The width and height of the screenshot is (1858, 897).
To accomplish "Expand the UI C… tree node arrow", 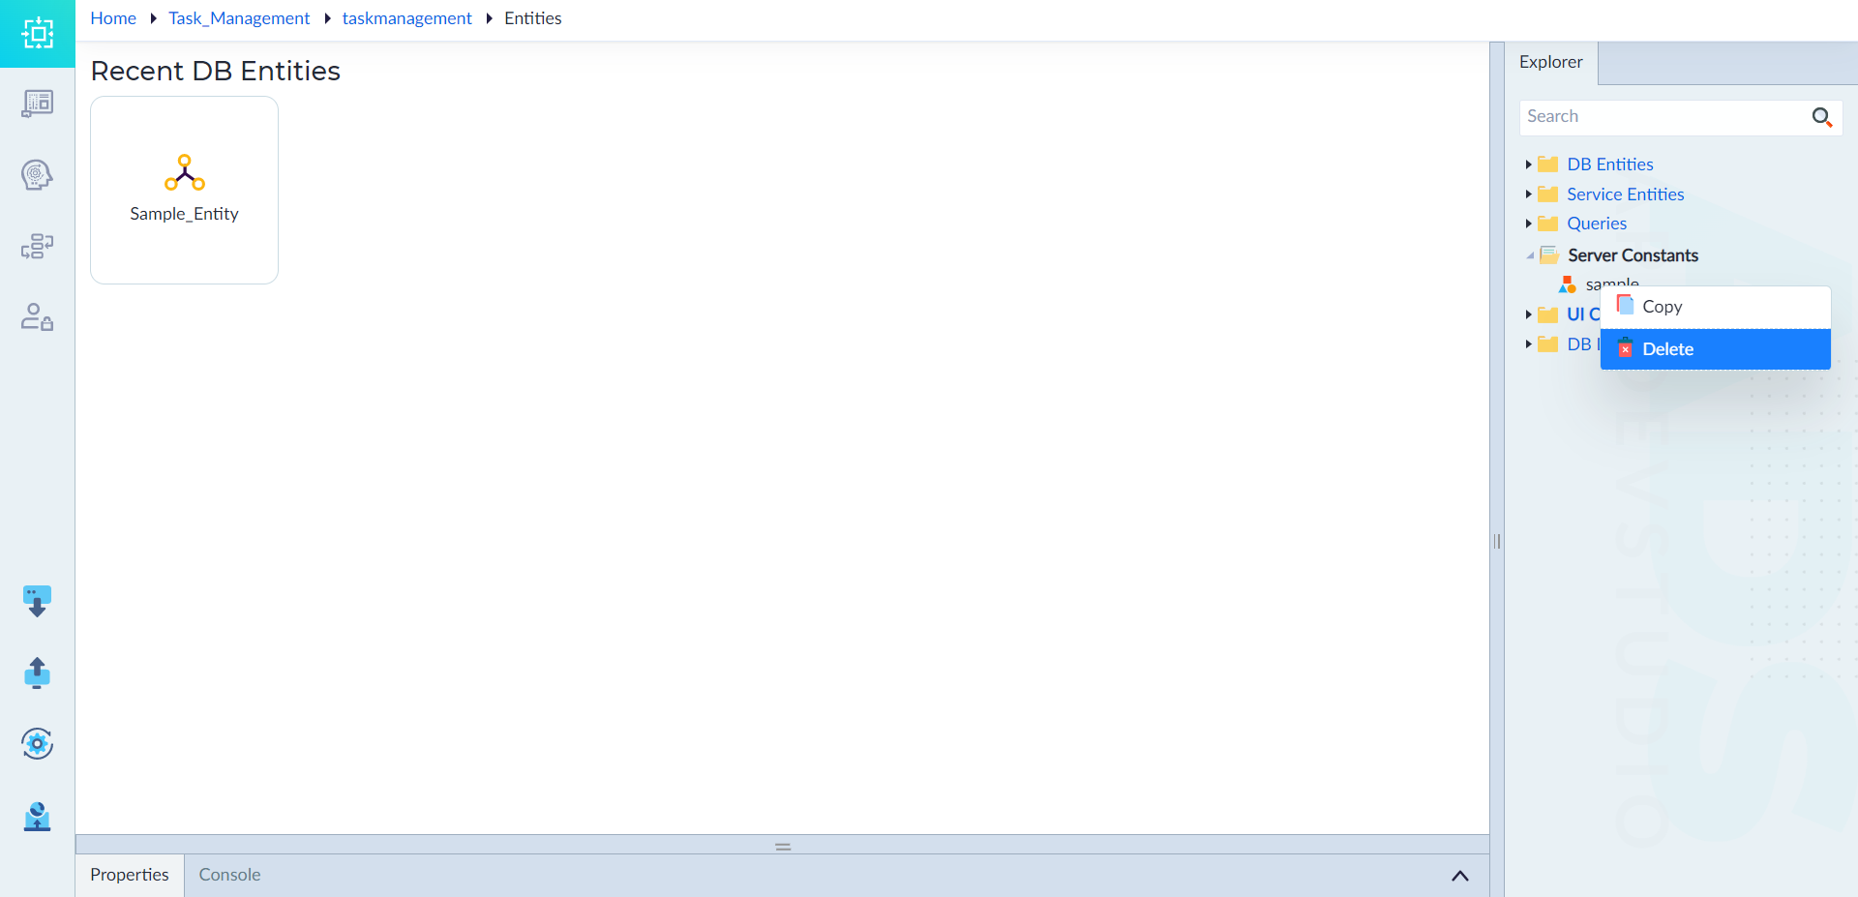I will coord(1528,314).
